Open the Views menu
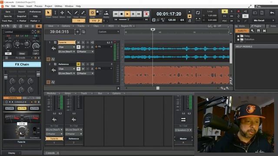Screen dimensions: 278x156 pos(21,6)
